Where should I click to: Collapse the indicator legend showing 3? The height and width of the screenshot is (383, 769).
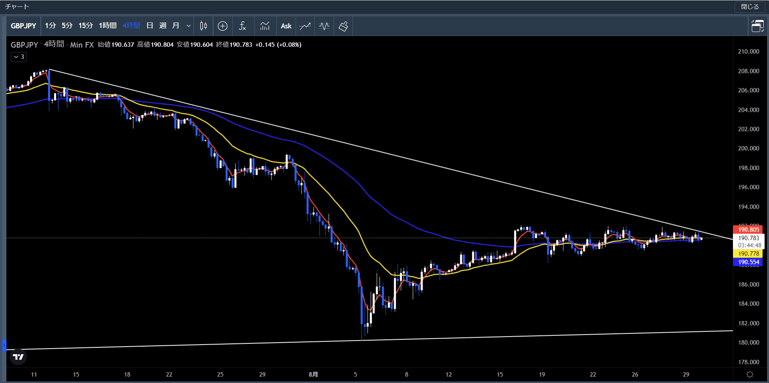click(19, 57)
